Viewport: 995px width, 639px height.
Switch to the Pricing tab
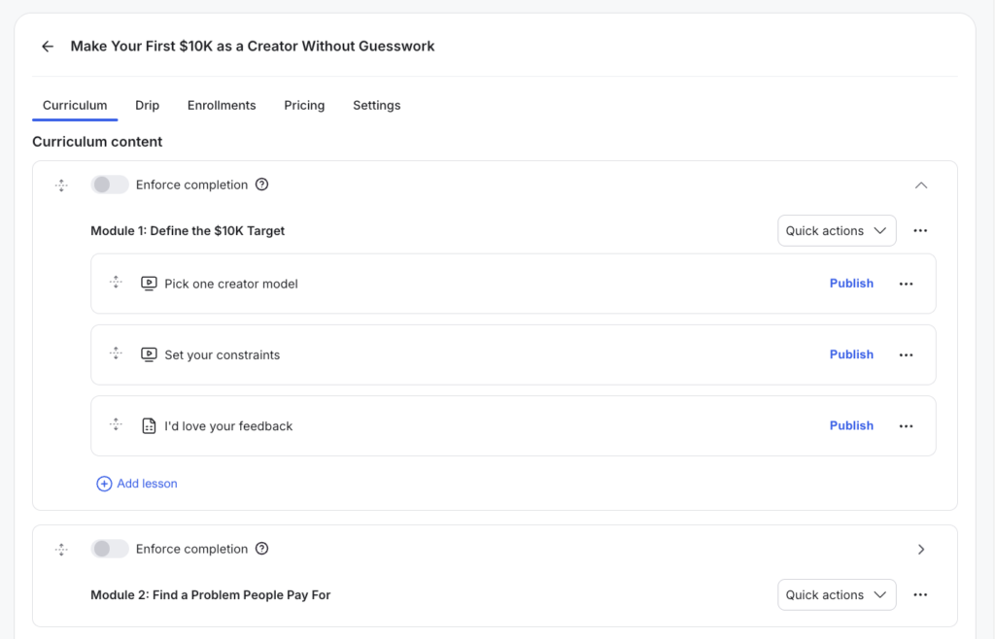coord(304,105)
